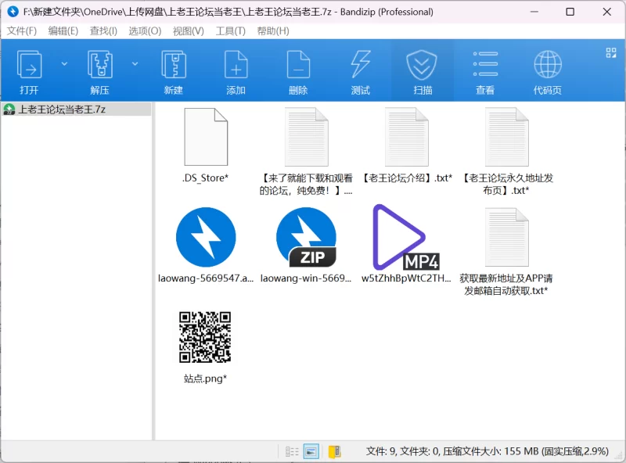Image resolution: width=626 pixels, height=463 pixels.
Task: Select the 【老王论坛永久地址发布页】.txt file
Action: (x=507, y=151)
